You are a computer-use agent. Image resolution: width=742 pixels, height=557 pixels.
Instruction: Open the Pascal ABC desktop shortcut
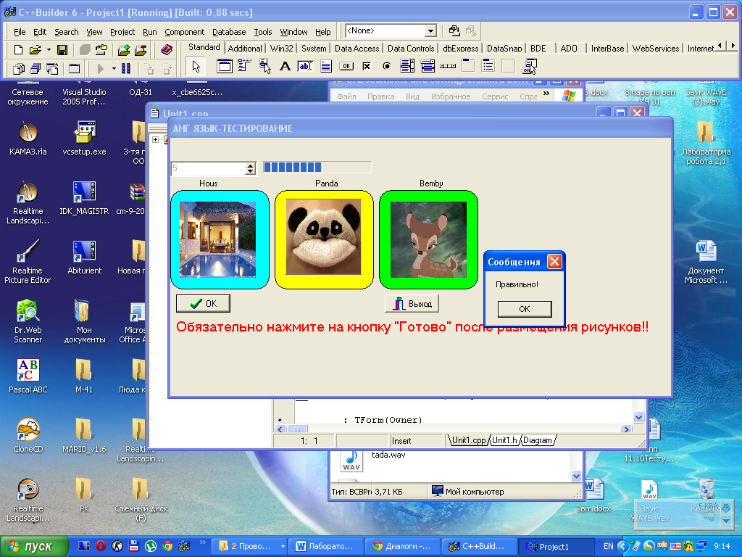28,376
